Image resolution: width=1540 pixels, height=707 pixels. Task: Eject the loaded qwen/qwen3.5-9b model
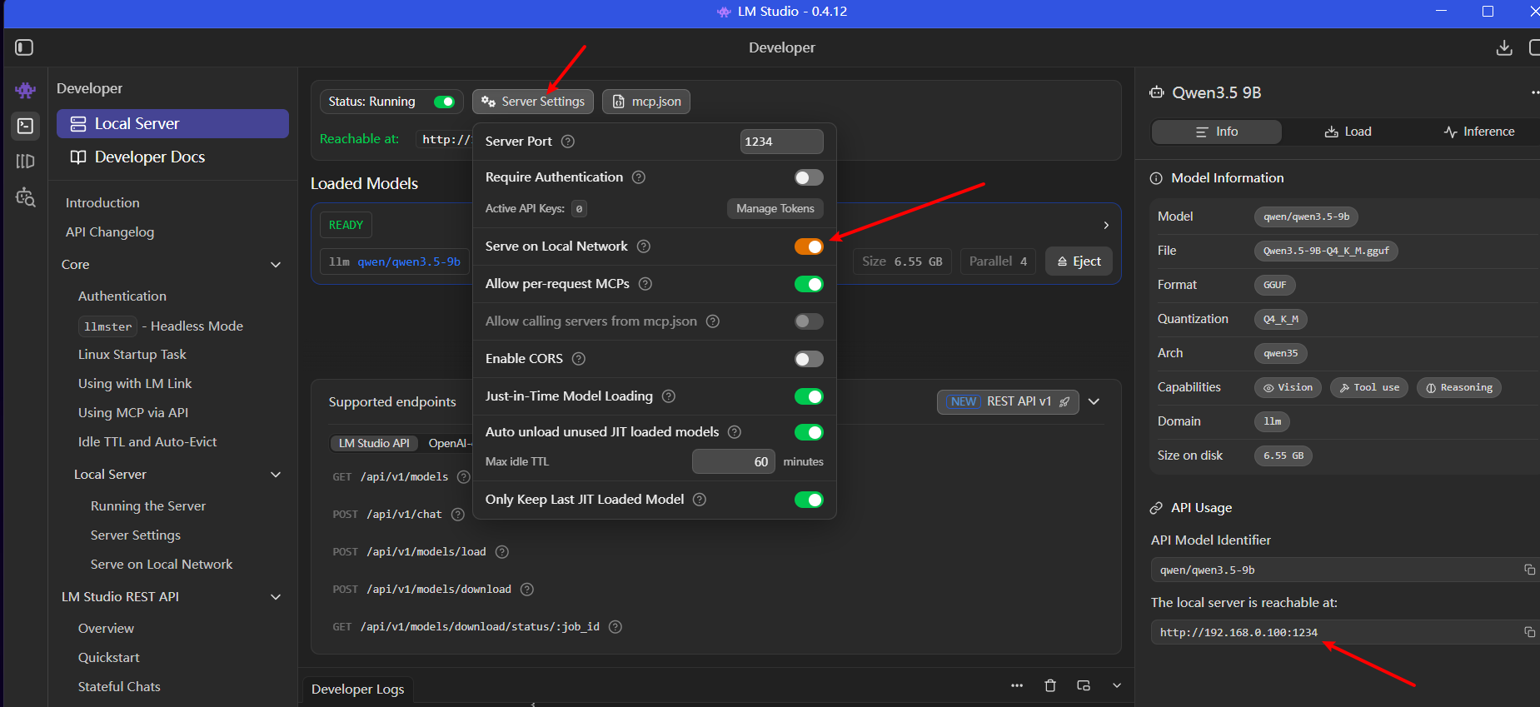1079,261
